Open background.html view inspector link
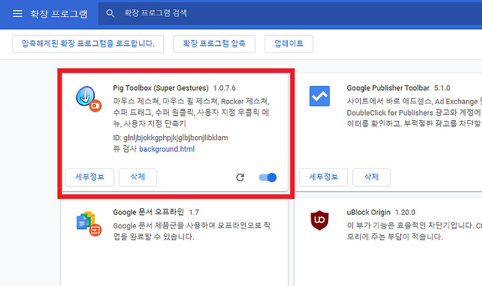482x286 pixels. pyautogui.click(x=167, y=149)
